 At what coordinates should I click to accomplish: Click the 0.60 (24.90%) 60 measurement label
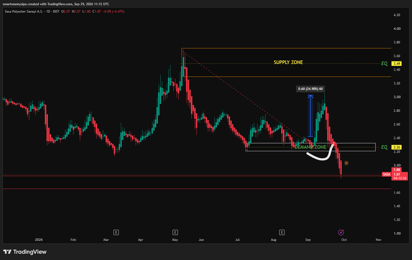coord(310,89)
